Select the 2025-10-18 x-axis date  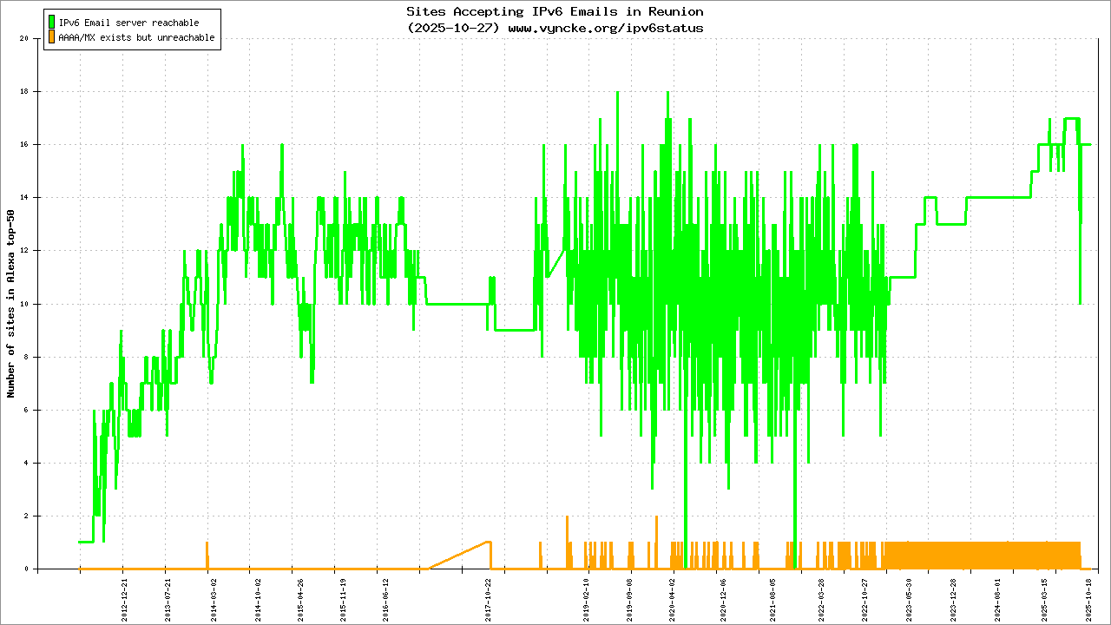1088,598
